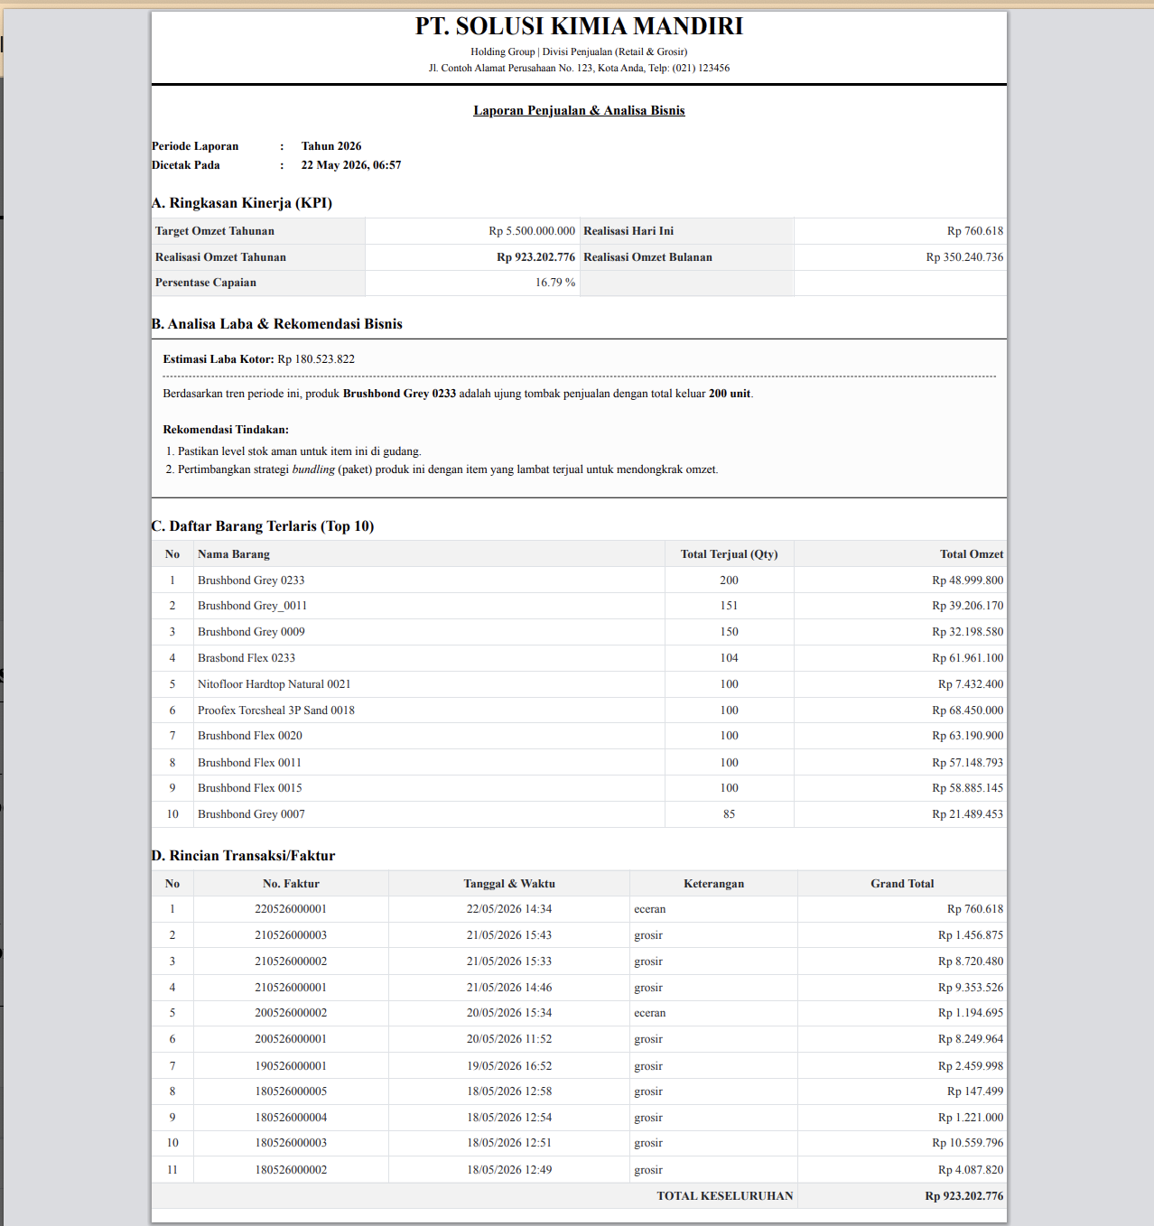
Task: Click 'eceran' for invoice 200526000002
Action: (649, 1013)
